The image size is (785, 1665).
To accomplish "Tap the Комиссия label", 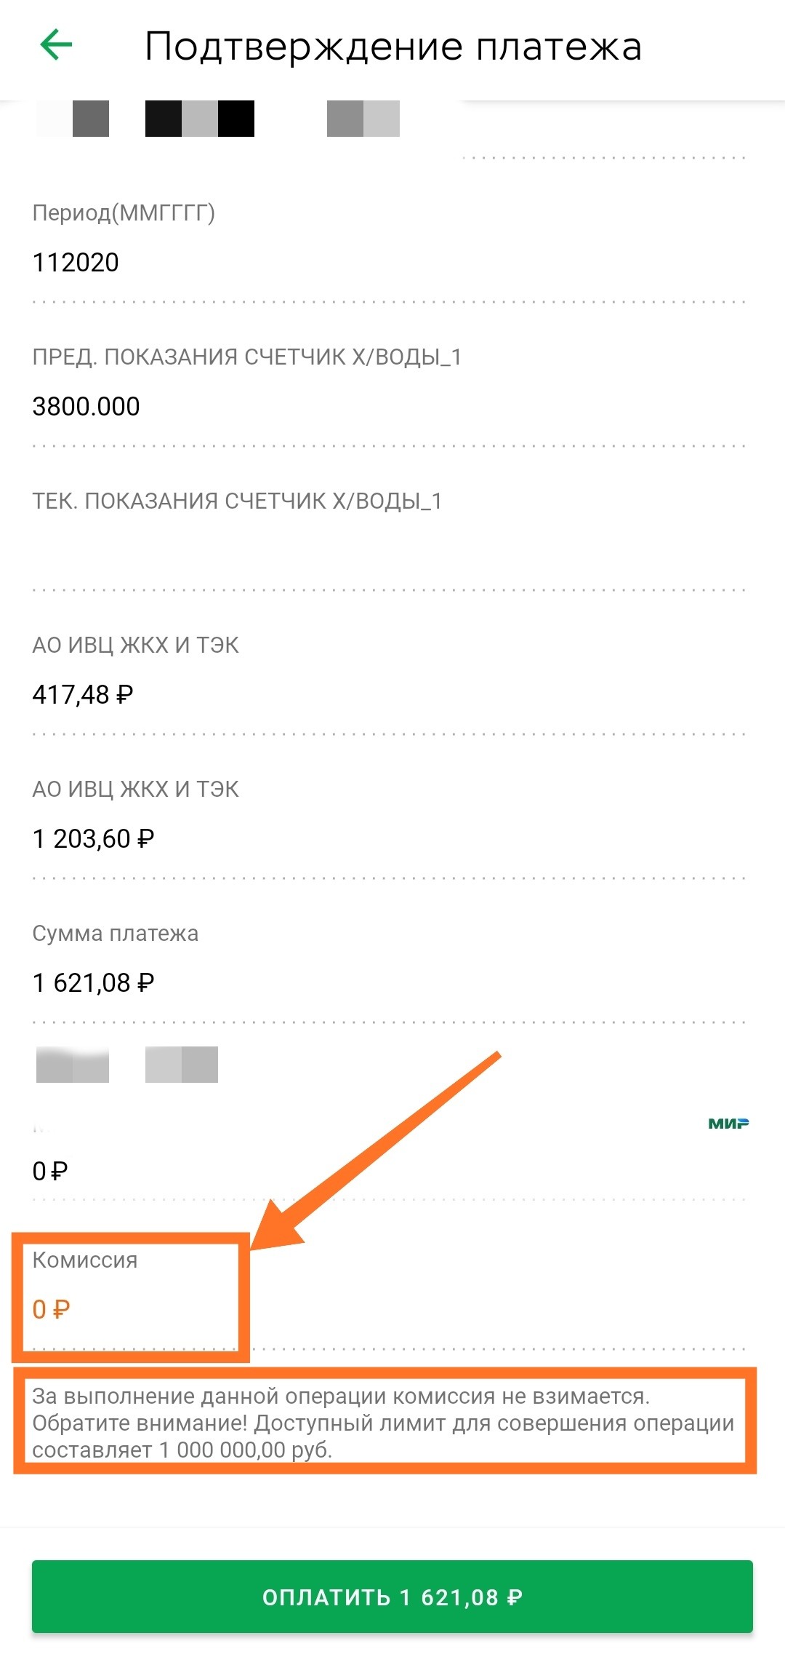I will 85,1260.
